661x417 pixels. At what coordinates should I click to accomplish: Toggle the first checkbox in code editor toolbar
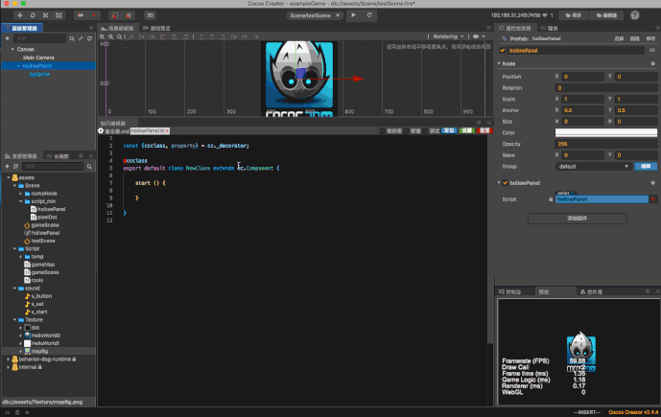(383, 131)
